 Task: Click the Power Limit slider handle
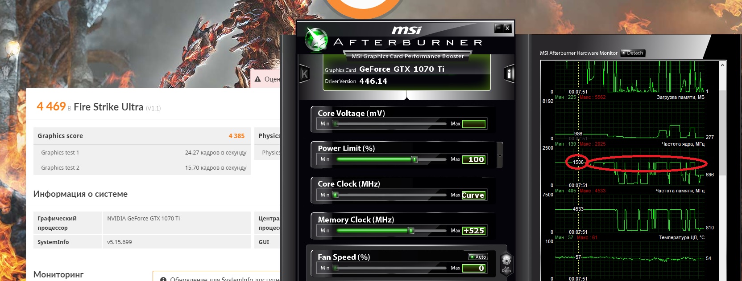pos(415,159)
